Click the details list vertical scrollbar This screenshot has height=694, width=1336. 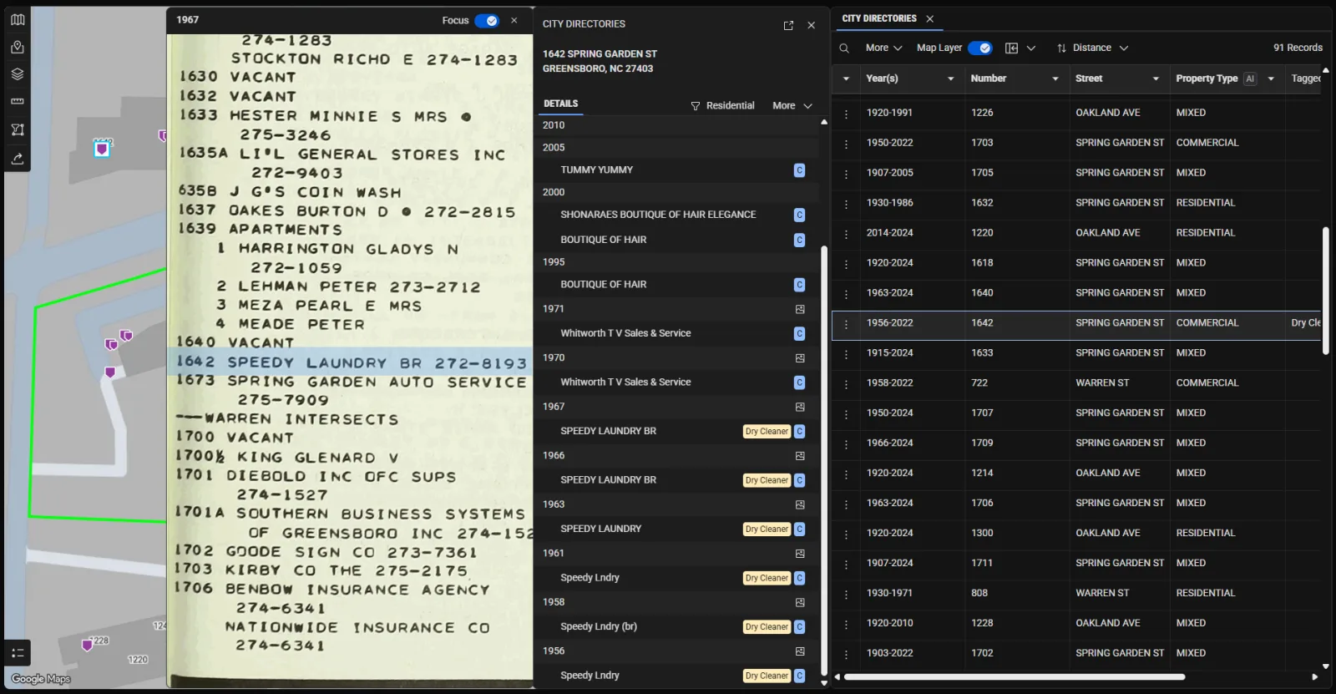[x=824, y=459]
